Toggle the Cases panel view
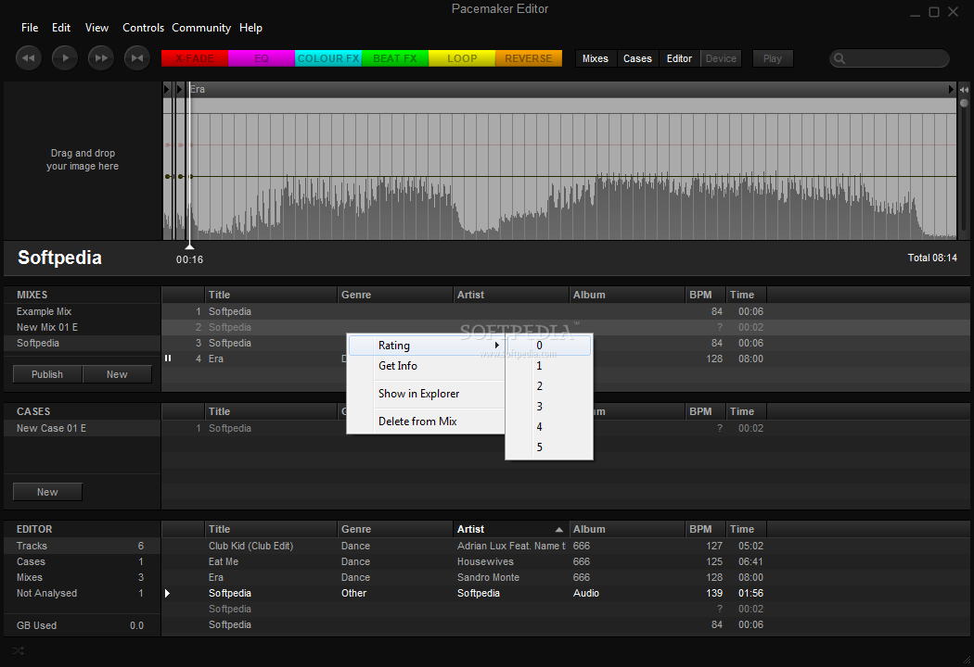Screen dimensions: 974x667 pos(637,58)
